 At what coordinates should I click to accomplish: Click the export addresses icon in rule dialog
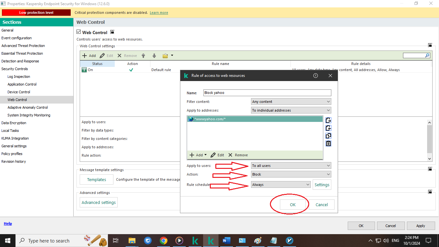point(328,120)
